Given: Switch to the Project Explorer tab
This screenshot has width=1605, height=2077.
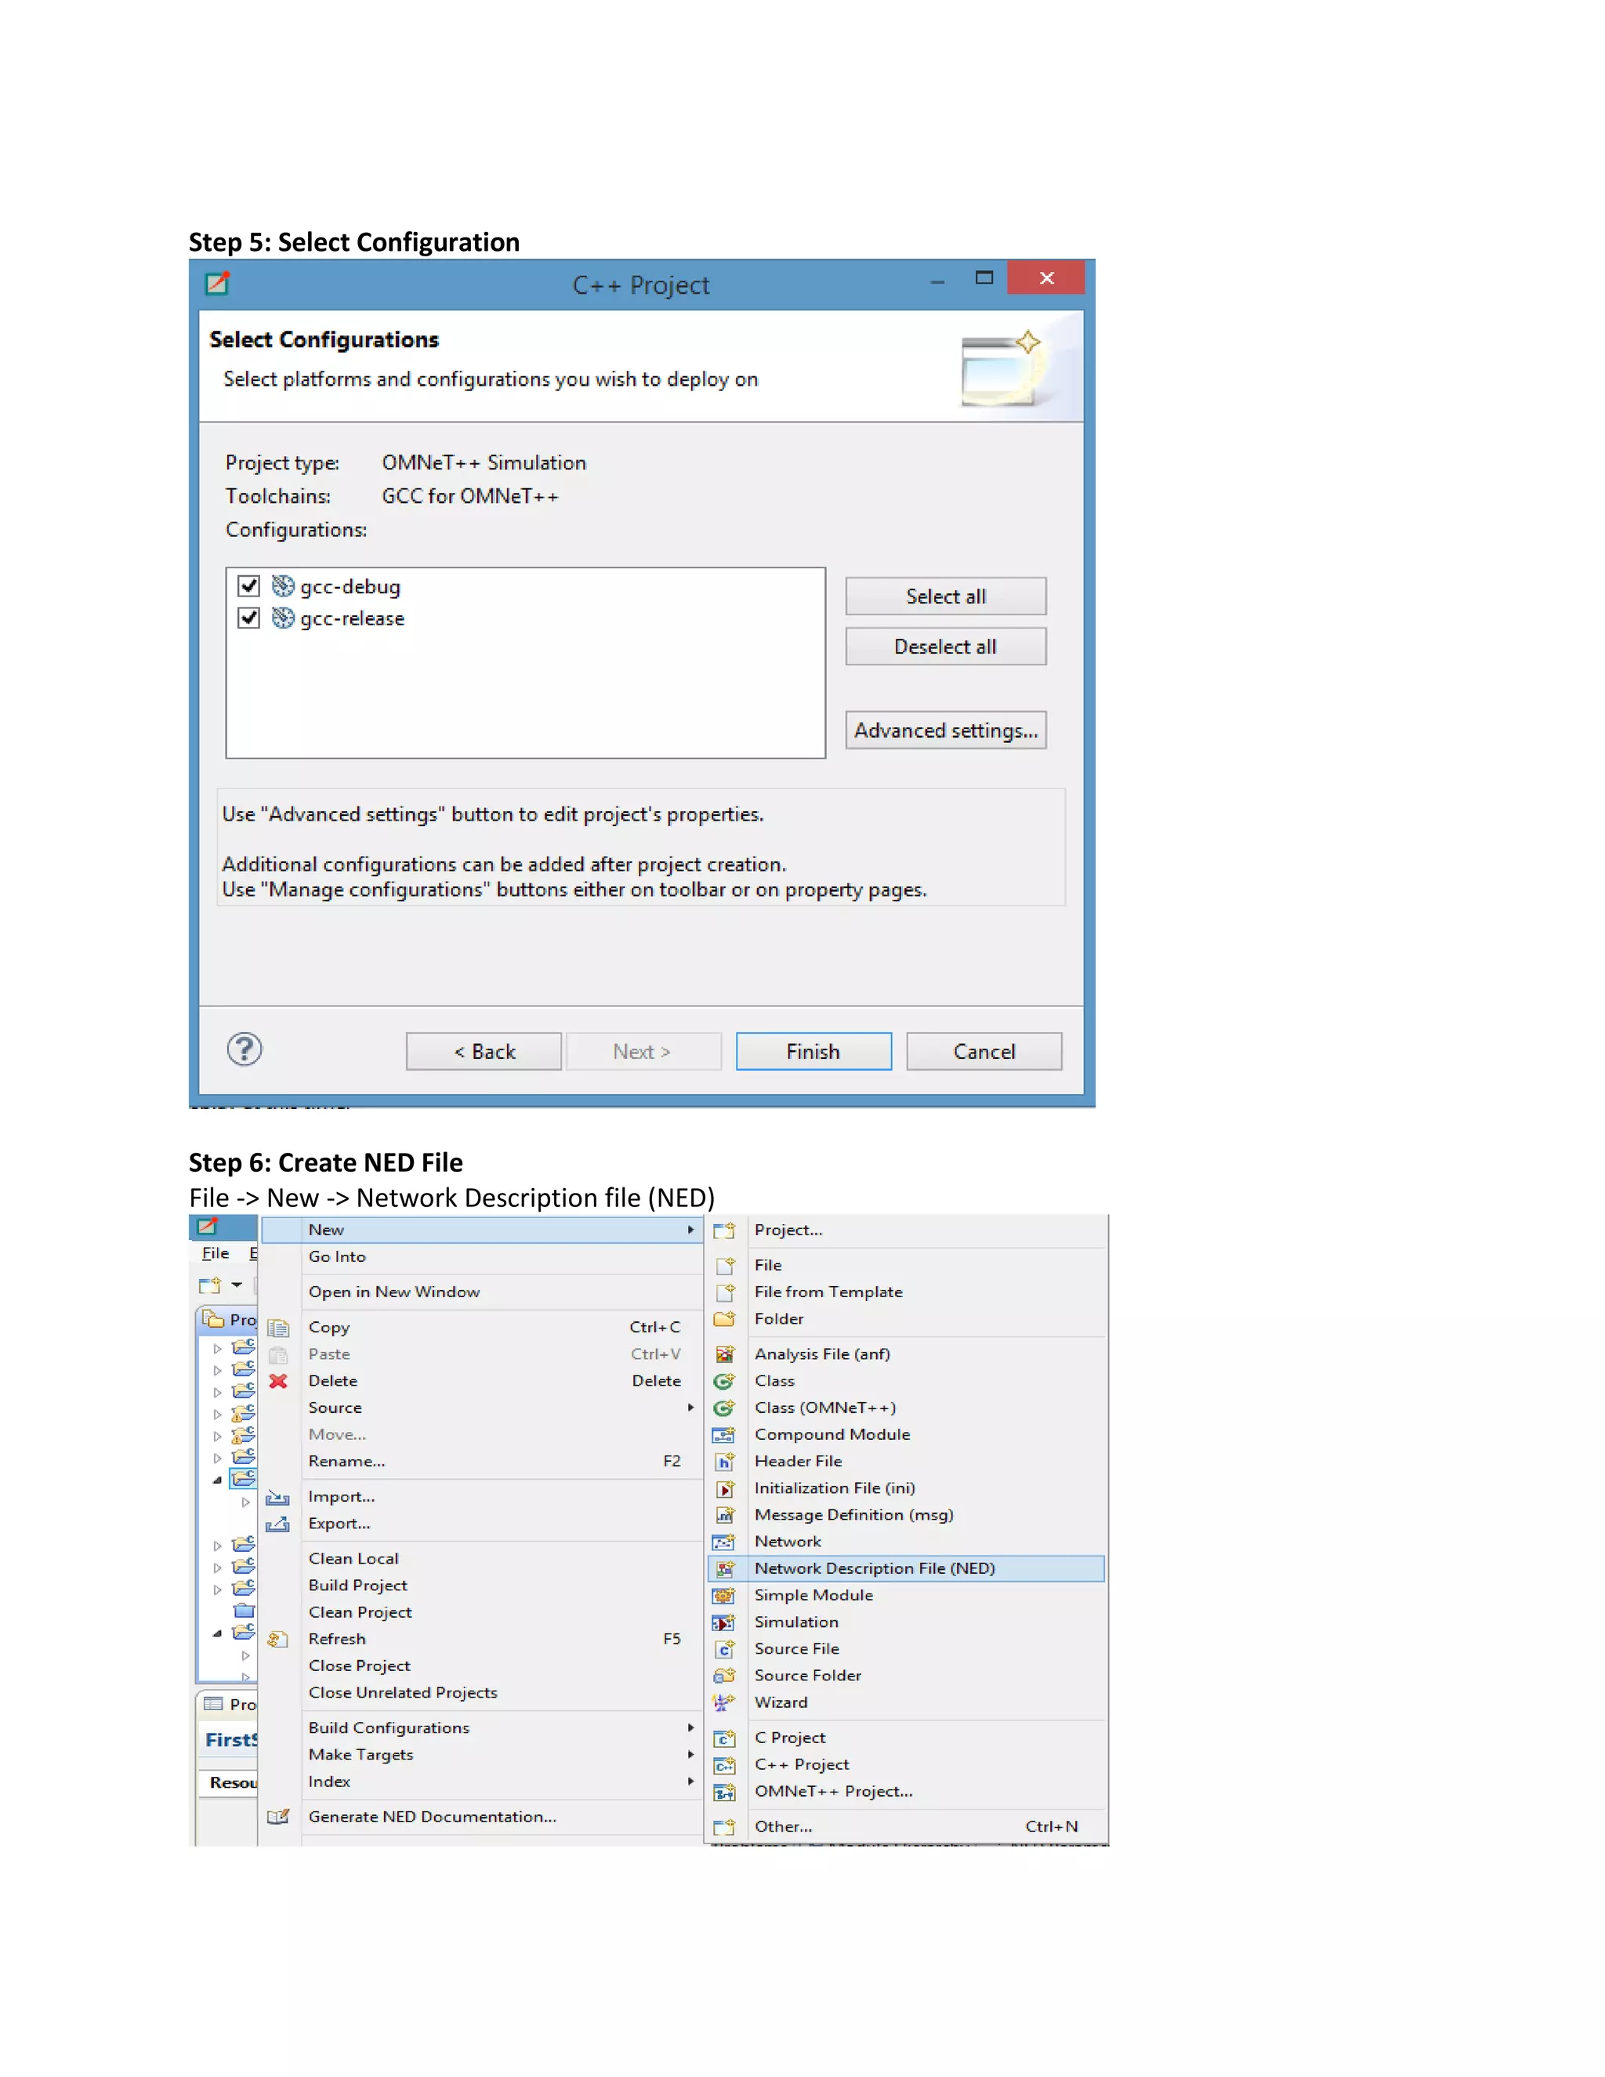Looking at the screenshot, I should click(229, 1320).
